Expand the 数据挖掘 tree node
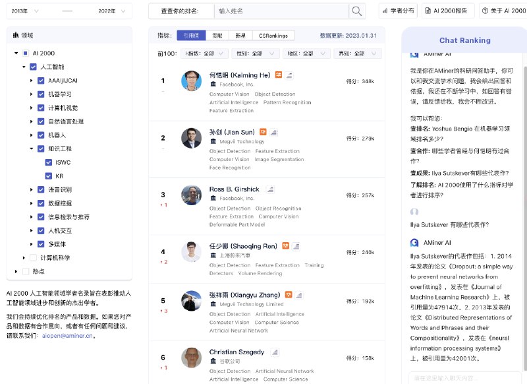 pyautogui.click(x=31, y=203)
